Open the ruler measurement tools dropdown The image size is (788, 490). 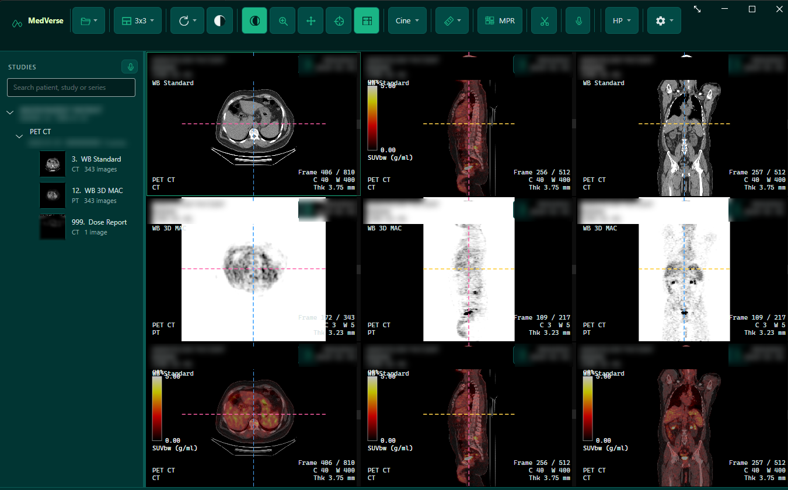pos(452,21)
